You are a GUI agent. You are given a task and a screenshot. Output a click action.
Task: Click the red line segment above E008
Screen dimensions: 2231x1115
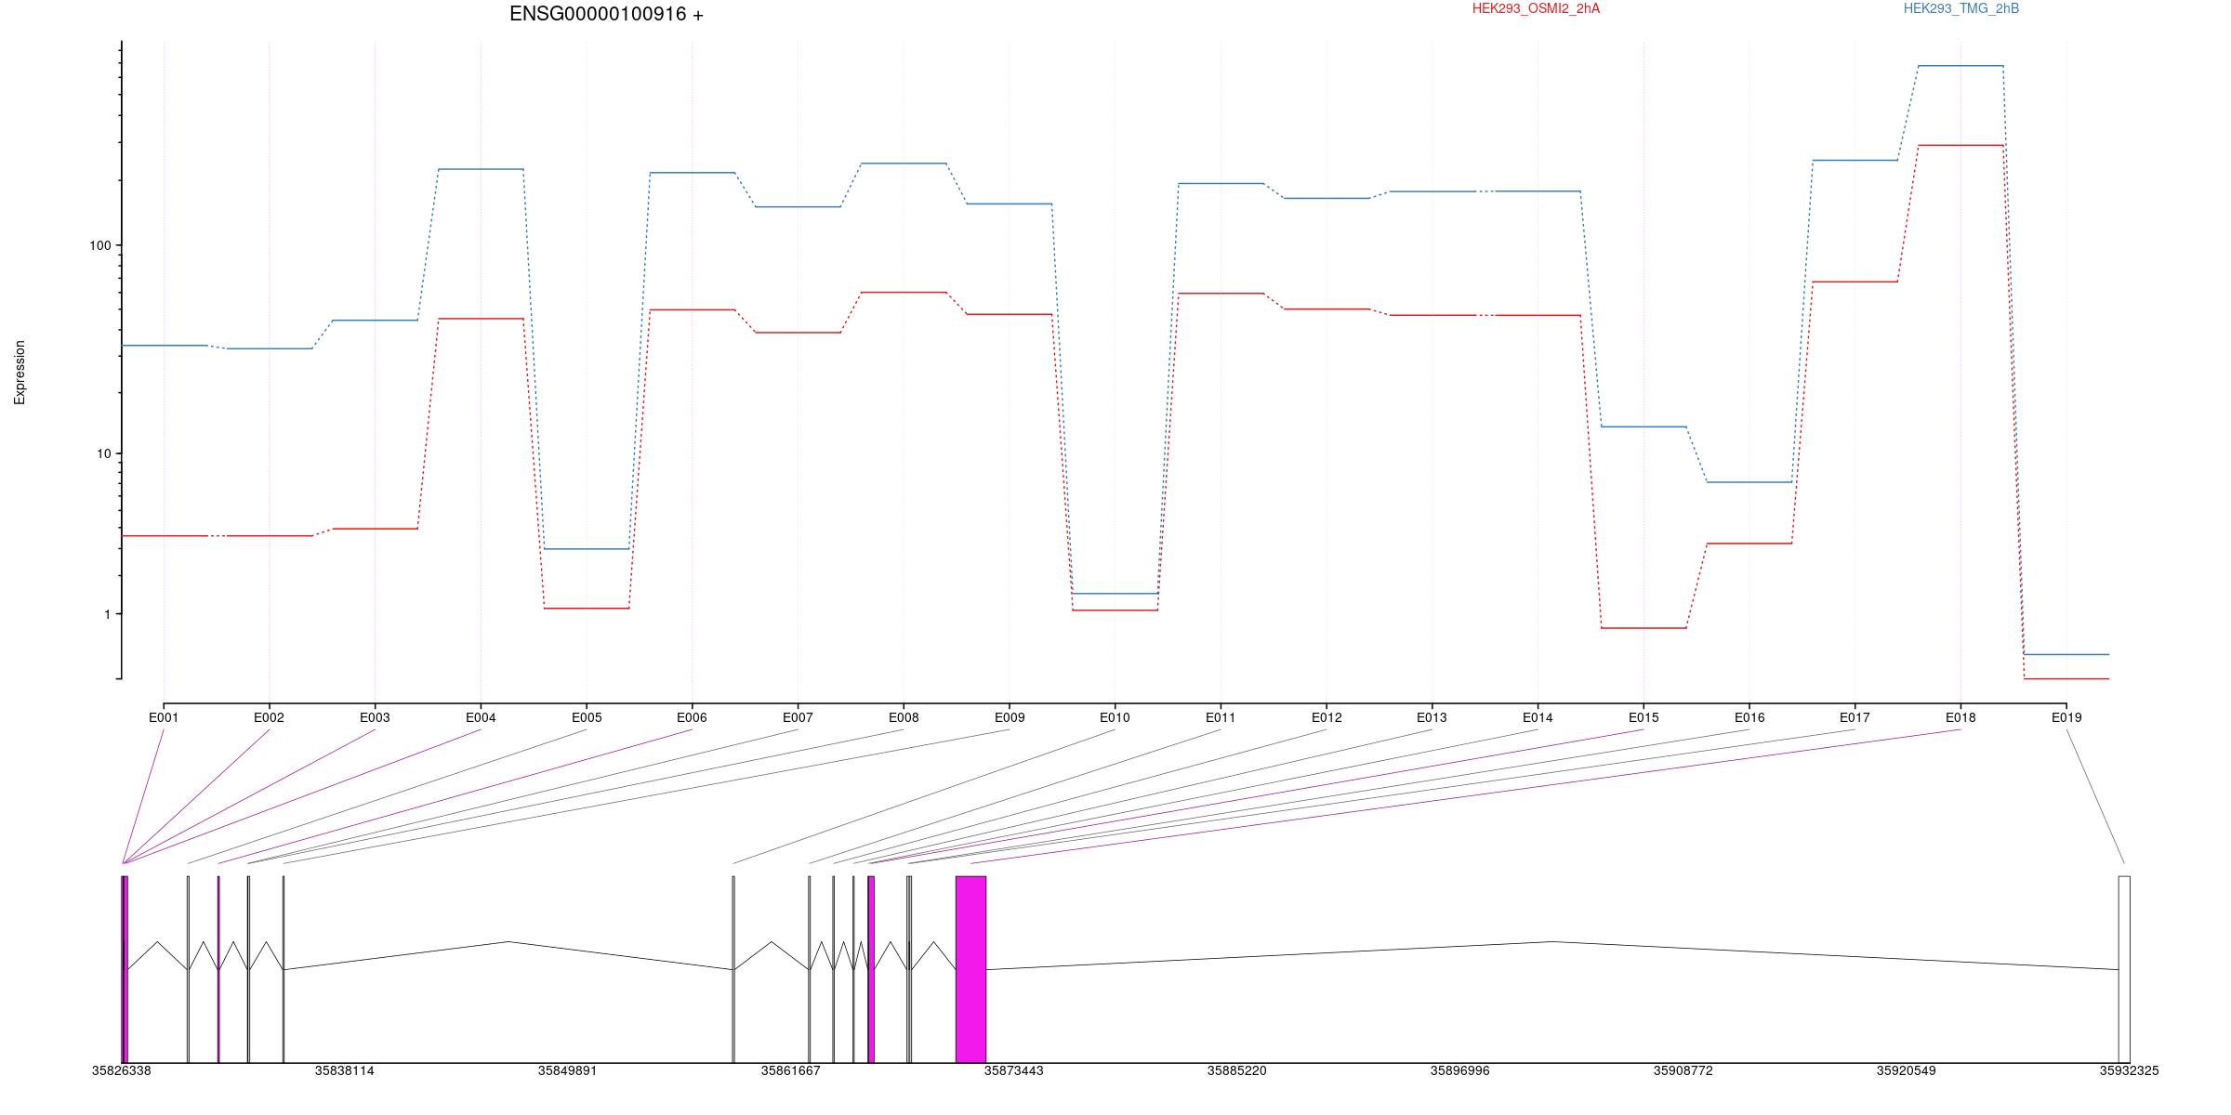(904, 293)
